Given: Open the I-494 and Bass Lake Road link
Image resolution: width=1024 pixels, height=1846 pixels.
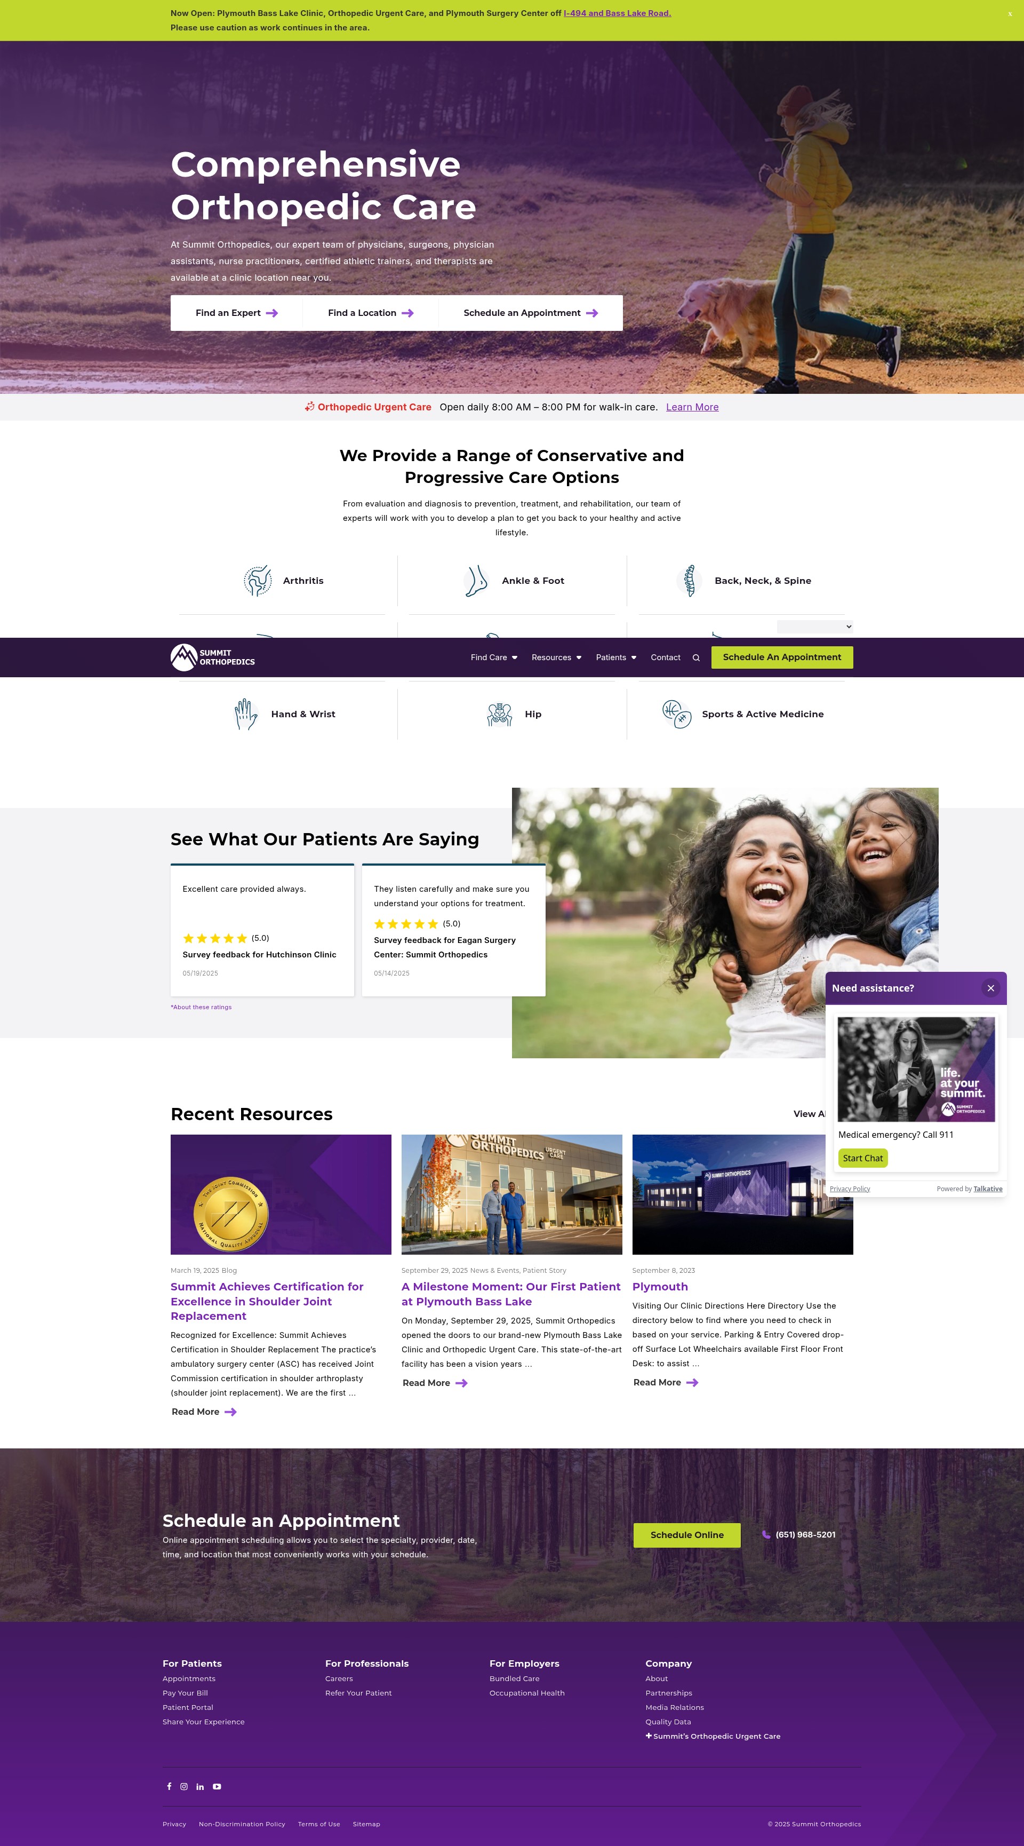Looking at the screenshot, I should 617,13.
